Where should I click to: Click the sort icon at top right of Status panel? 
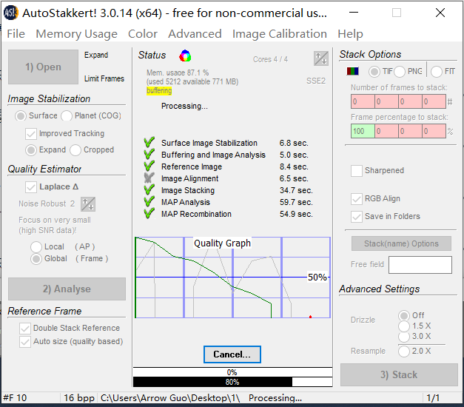click(320, 58)
